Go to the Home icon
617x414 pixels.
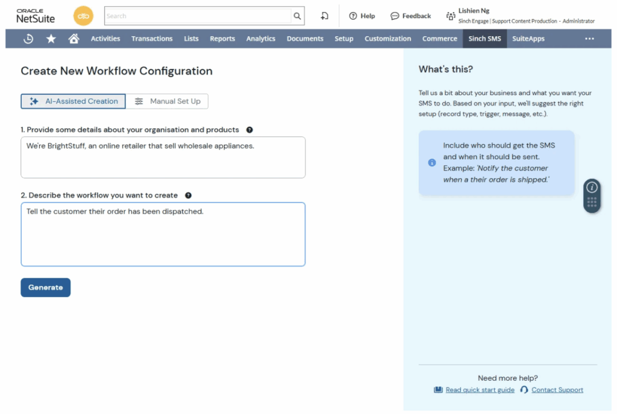click(x=74, y=39)
